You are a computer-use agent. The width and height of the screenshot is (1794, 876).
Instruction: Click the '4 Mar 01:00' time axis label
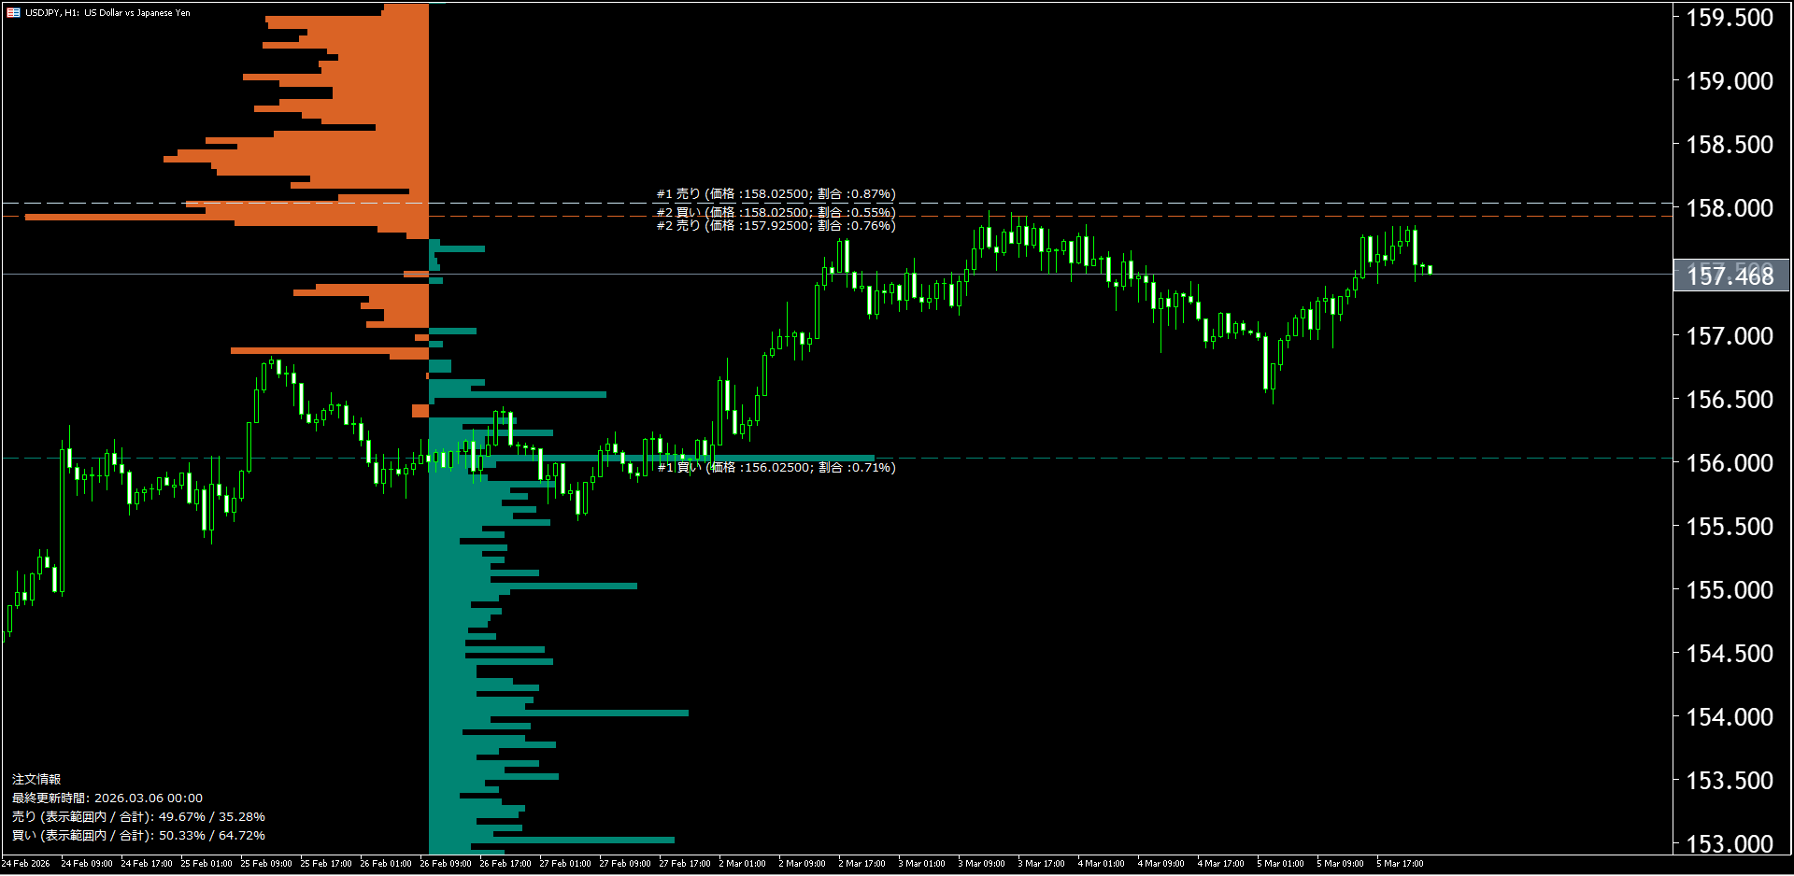click(1102, 864)
